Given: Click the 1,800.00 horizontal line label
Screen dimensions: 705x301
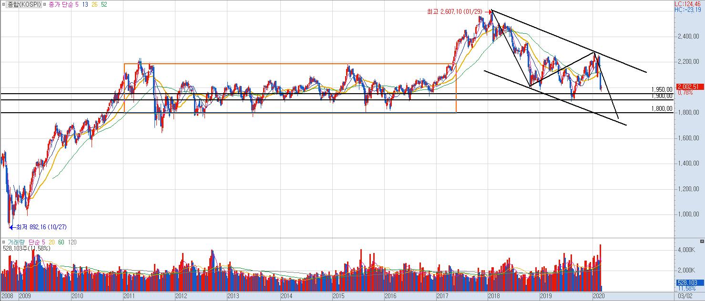Looking at the screenshot, I should [x=661, y=108].
